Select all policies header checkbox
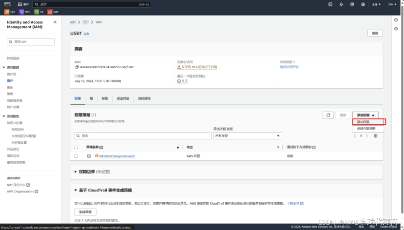 tap(76, 147)
